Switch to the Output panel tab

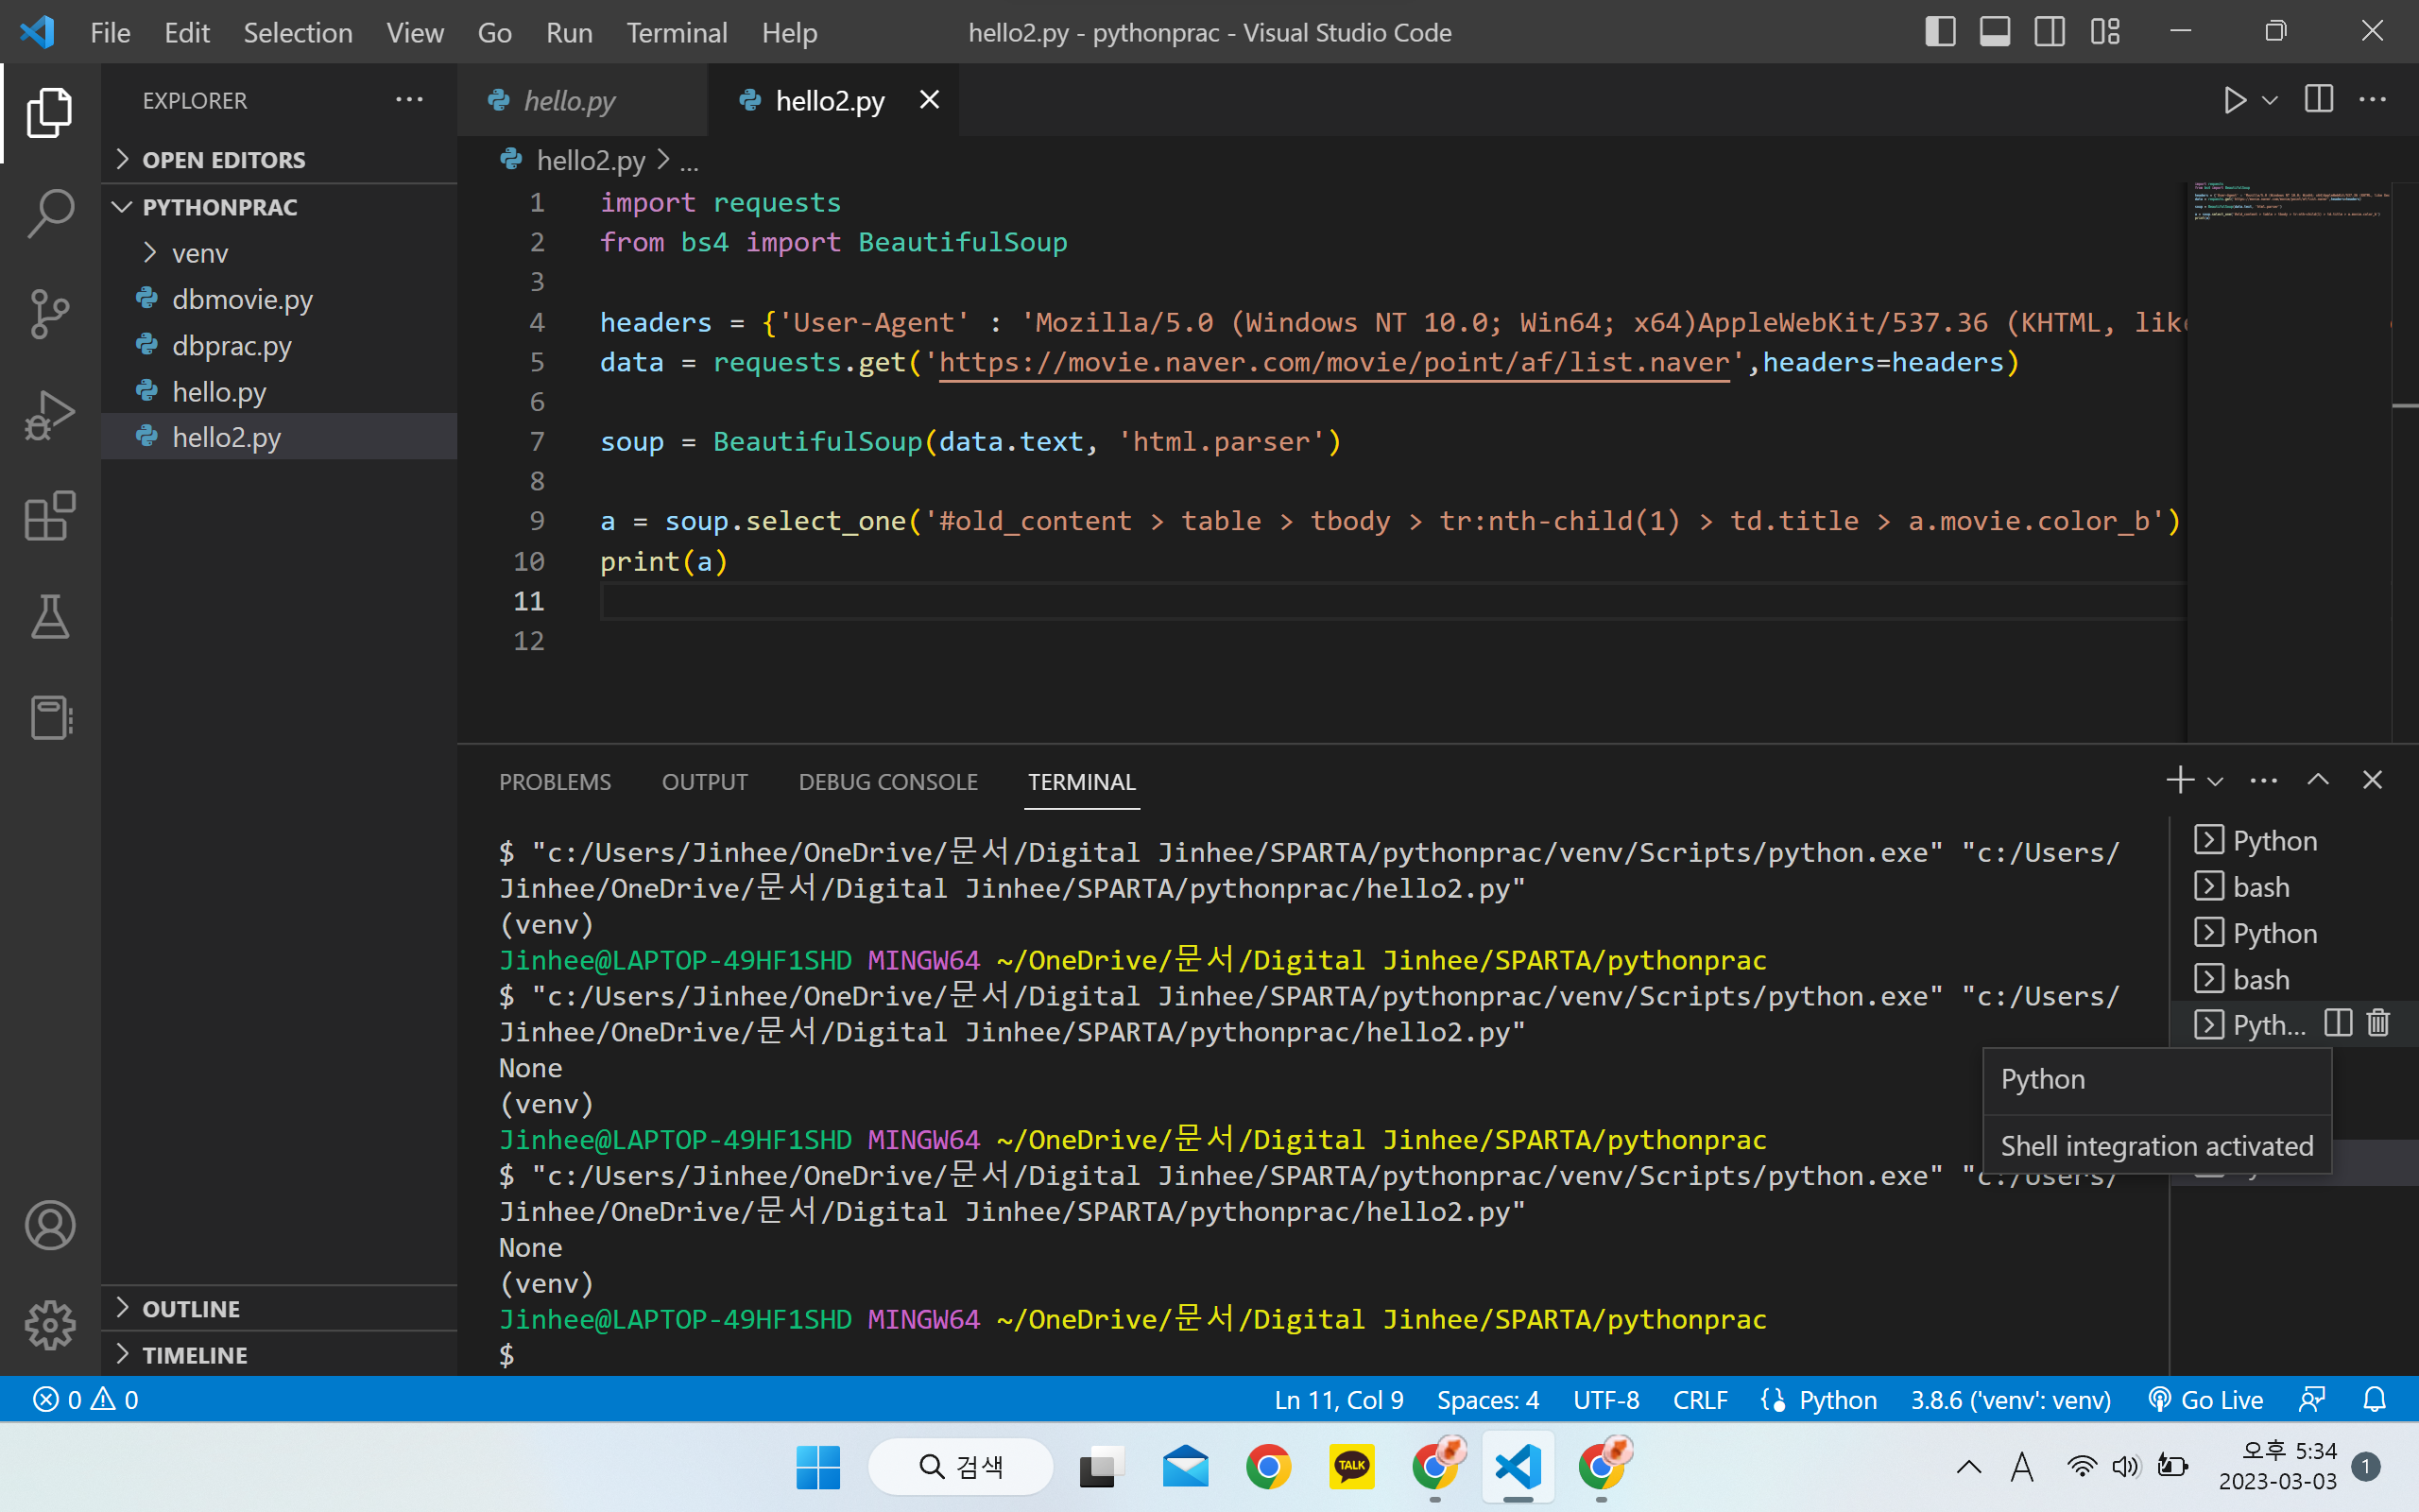705,782
